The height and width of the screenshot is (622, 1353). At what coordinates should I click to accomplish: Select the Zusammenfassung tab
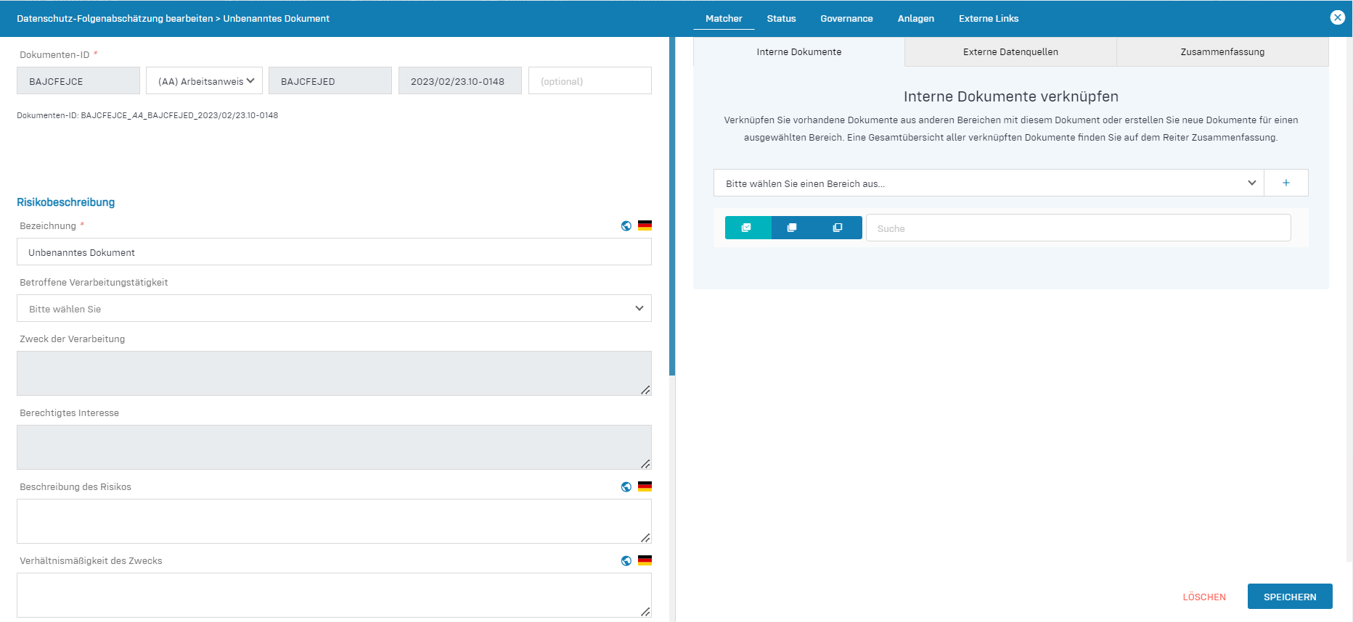tap(1222, 52)
